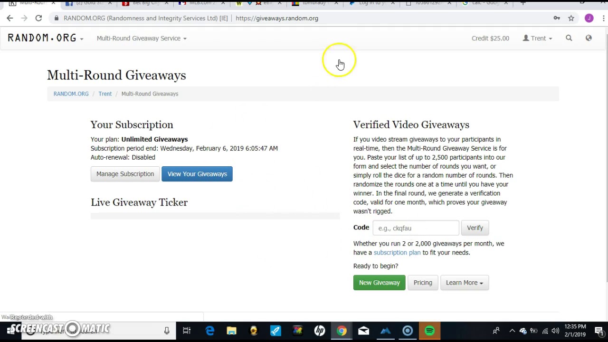
Task: Click the globe icon in the site navbar
Action: (x=589, y=38)
